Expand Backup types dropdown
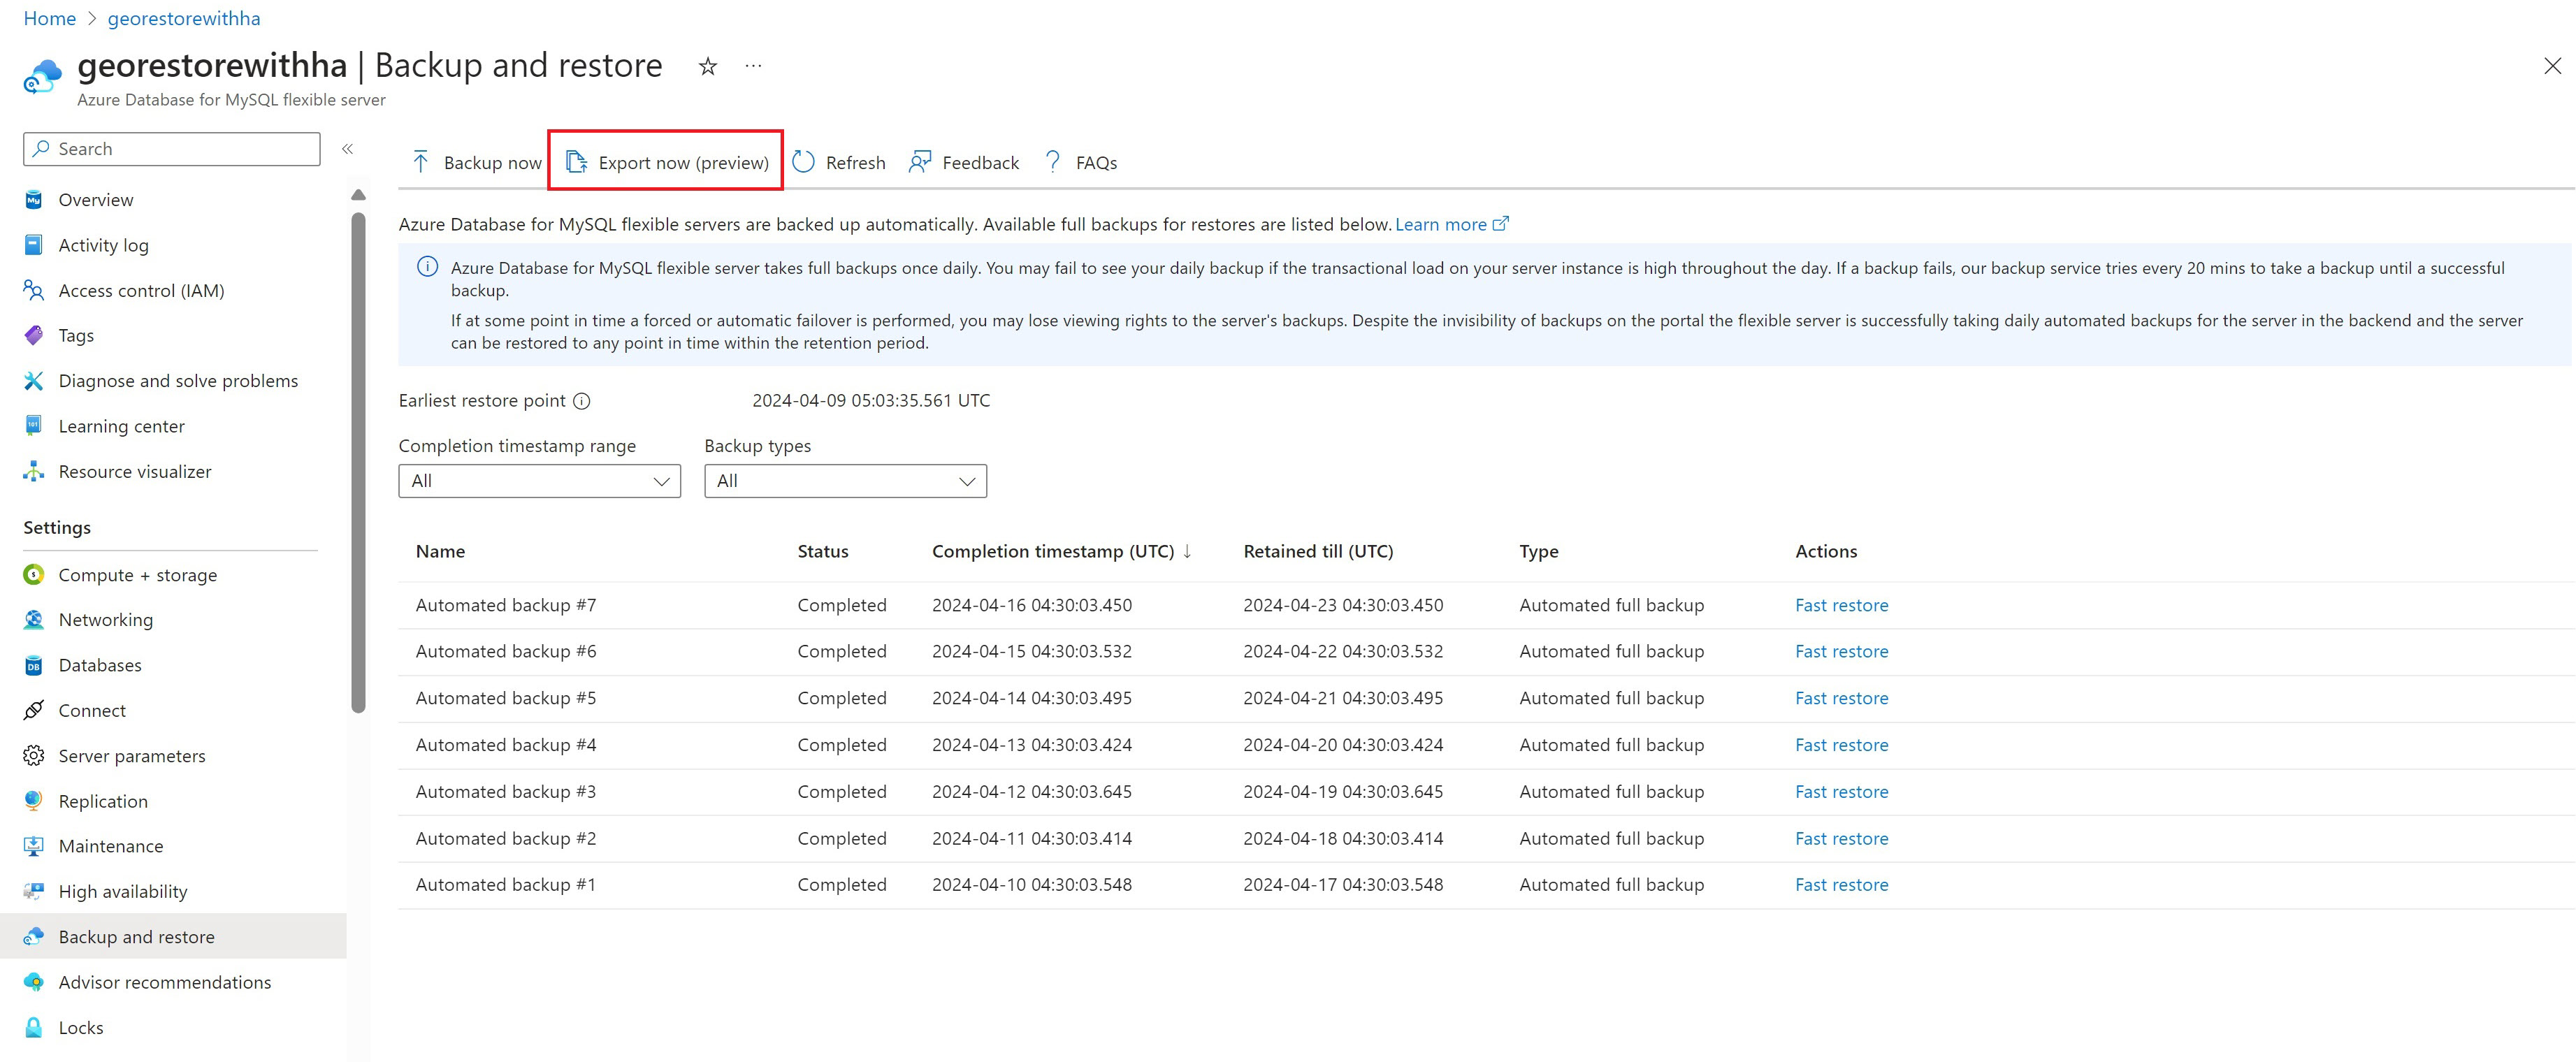 pos(844,481)
